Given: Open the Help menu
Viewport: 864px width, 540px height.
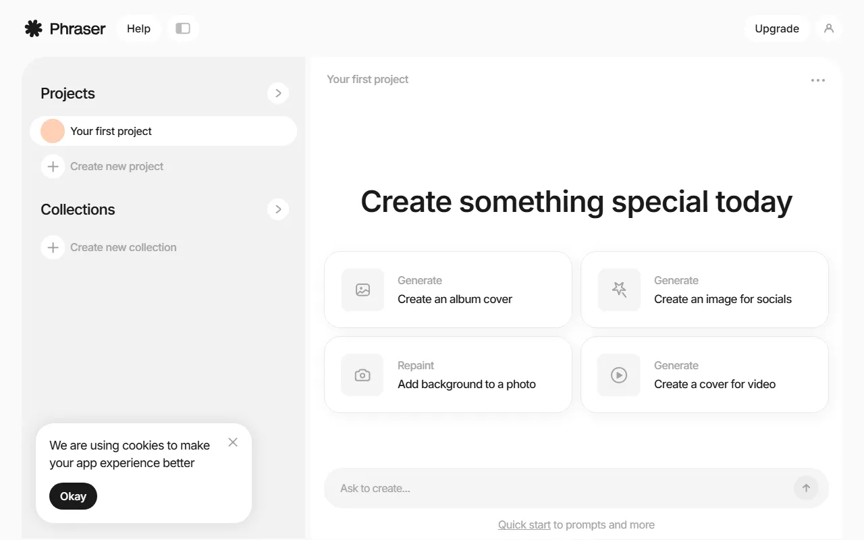Looking at the screenshot, I should pos(138,28).
